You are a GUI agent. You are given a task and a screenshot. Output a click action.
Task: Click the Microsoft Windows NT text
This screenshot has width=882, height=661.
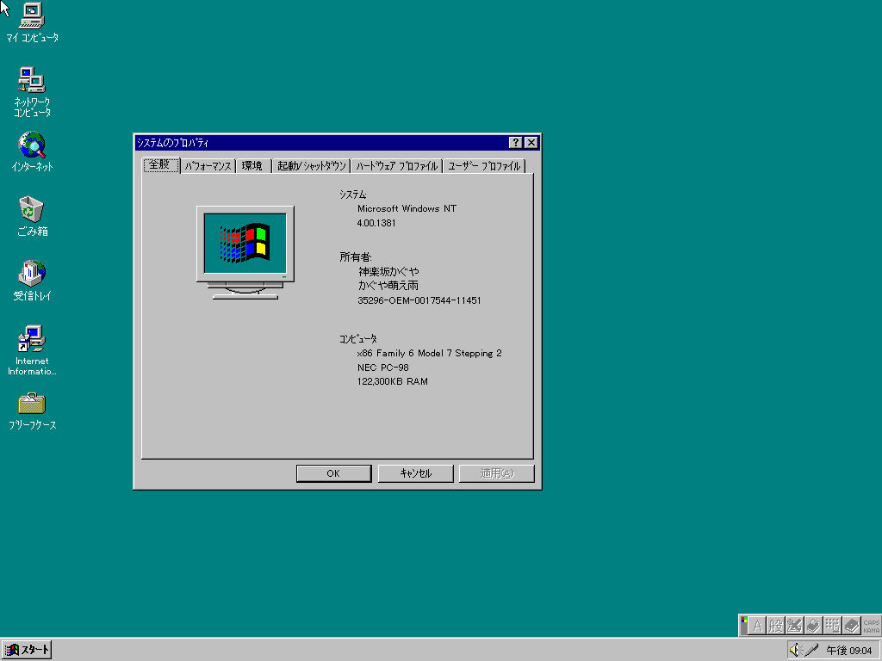click(407, 208)
